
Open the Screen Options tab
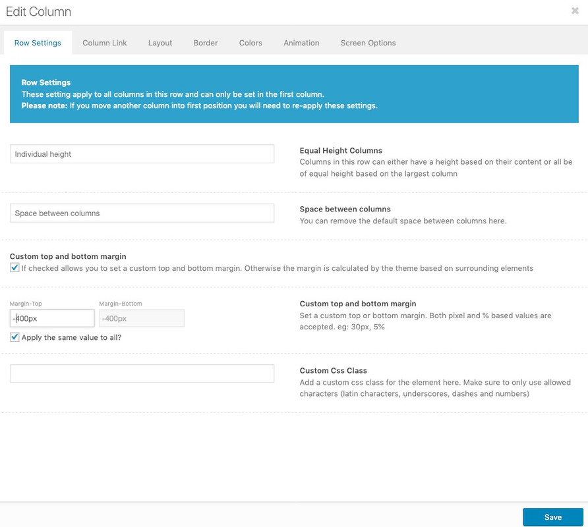click(368, 43)
